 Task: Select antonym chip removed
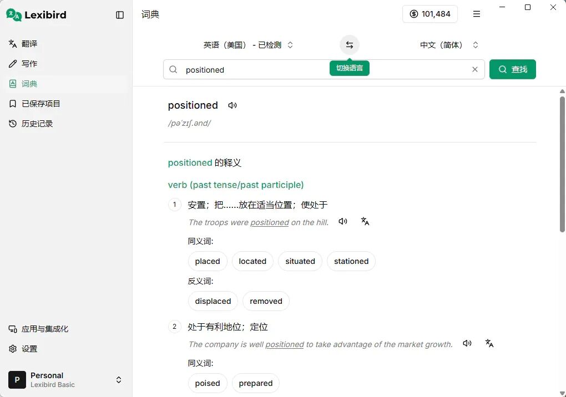(x=266, y=301)
